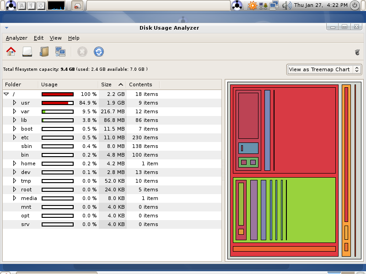
Task: Click the orange update notifier icon
Action: (253, 5)
